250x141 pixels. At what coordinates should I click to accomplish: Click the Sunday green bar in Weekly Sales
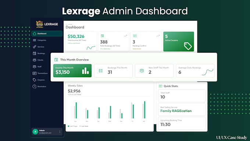[76, 110]
